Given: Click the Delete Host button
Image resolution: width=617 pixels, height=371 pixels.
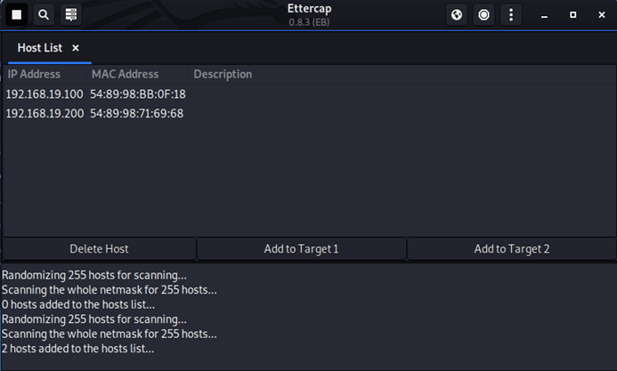Looking at the screenshot, I should [x=99, y=249].
